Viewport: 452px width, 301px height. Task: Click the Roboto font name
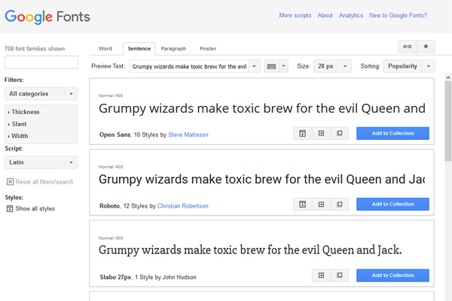click(x=109, y=206)
